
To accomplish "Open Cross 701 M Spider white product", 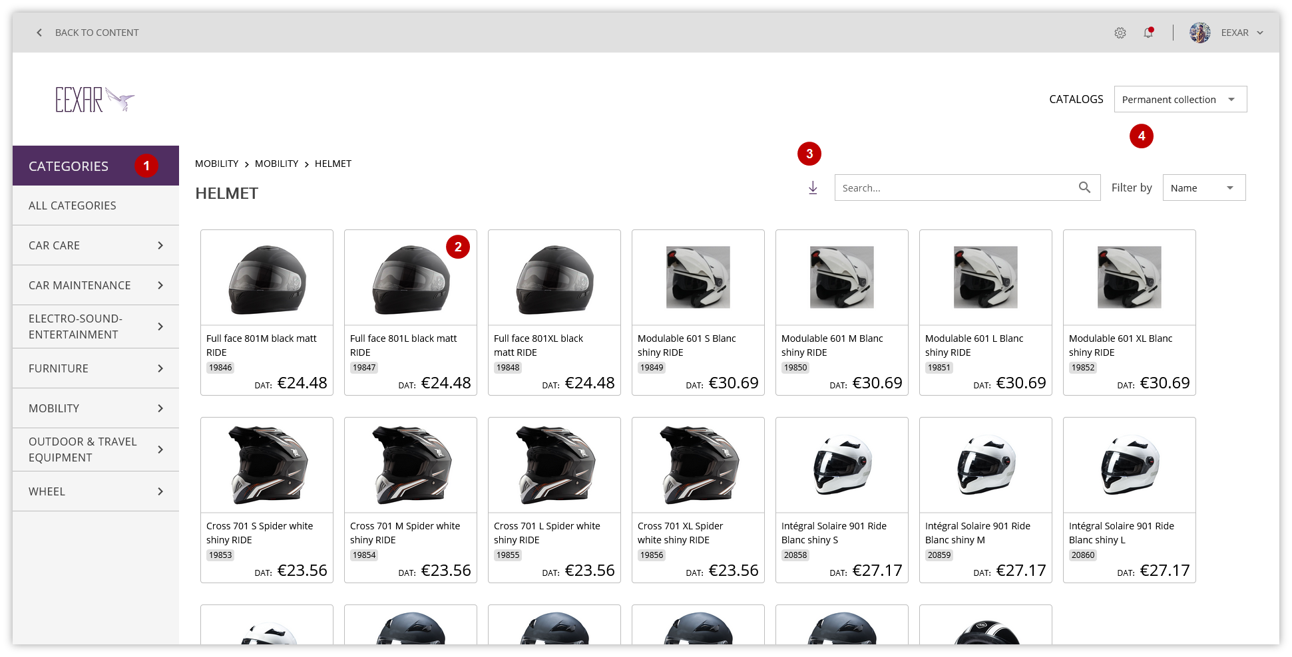I will [x=411, y=500].
